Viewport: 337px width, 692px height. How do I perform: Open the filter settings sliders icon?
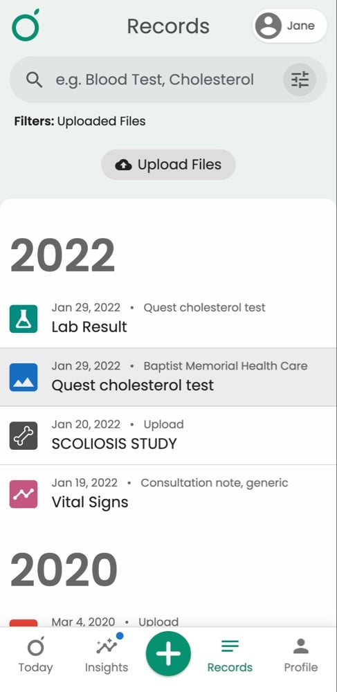click(x=300, y=80)
